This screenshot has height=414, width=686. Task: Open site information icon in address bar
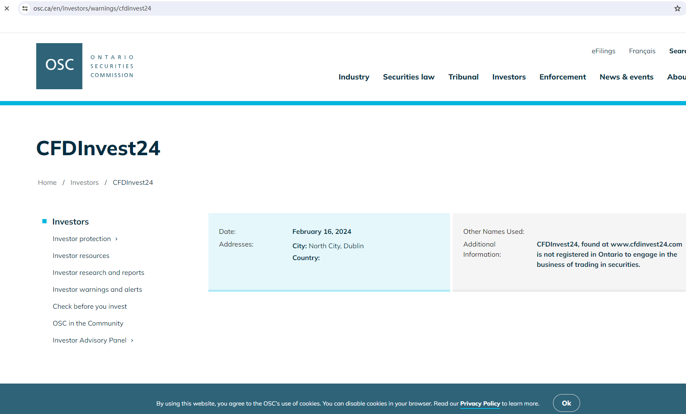point(25,8)
